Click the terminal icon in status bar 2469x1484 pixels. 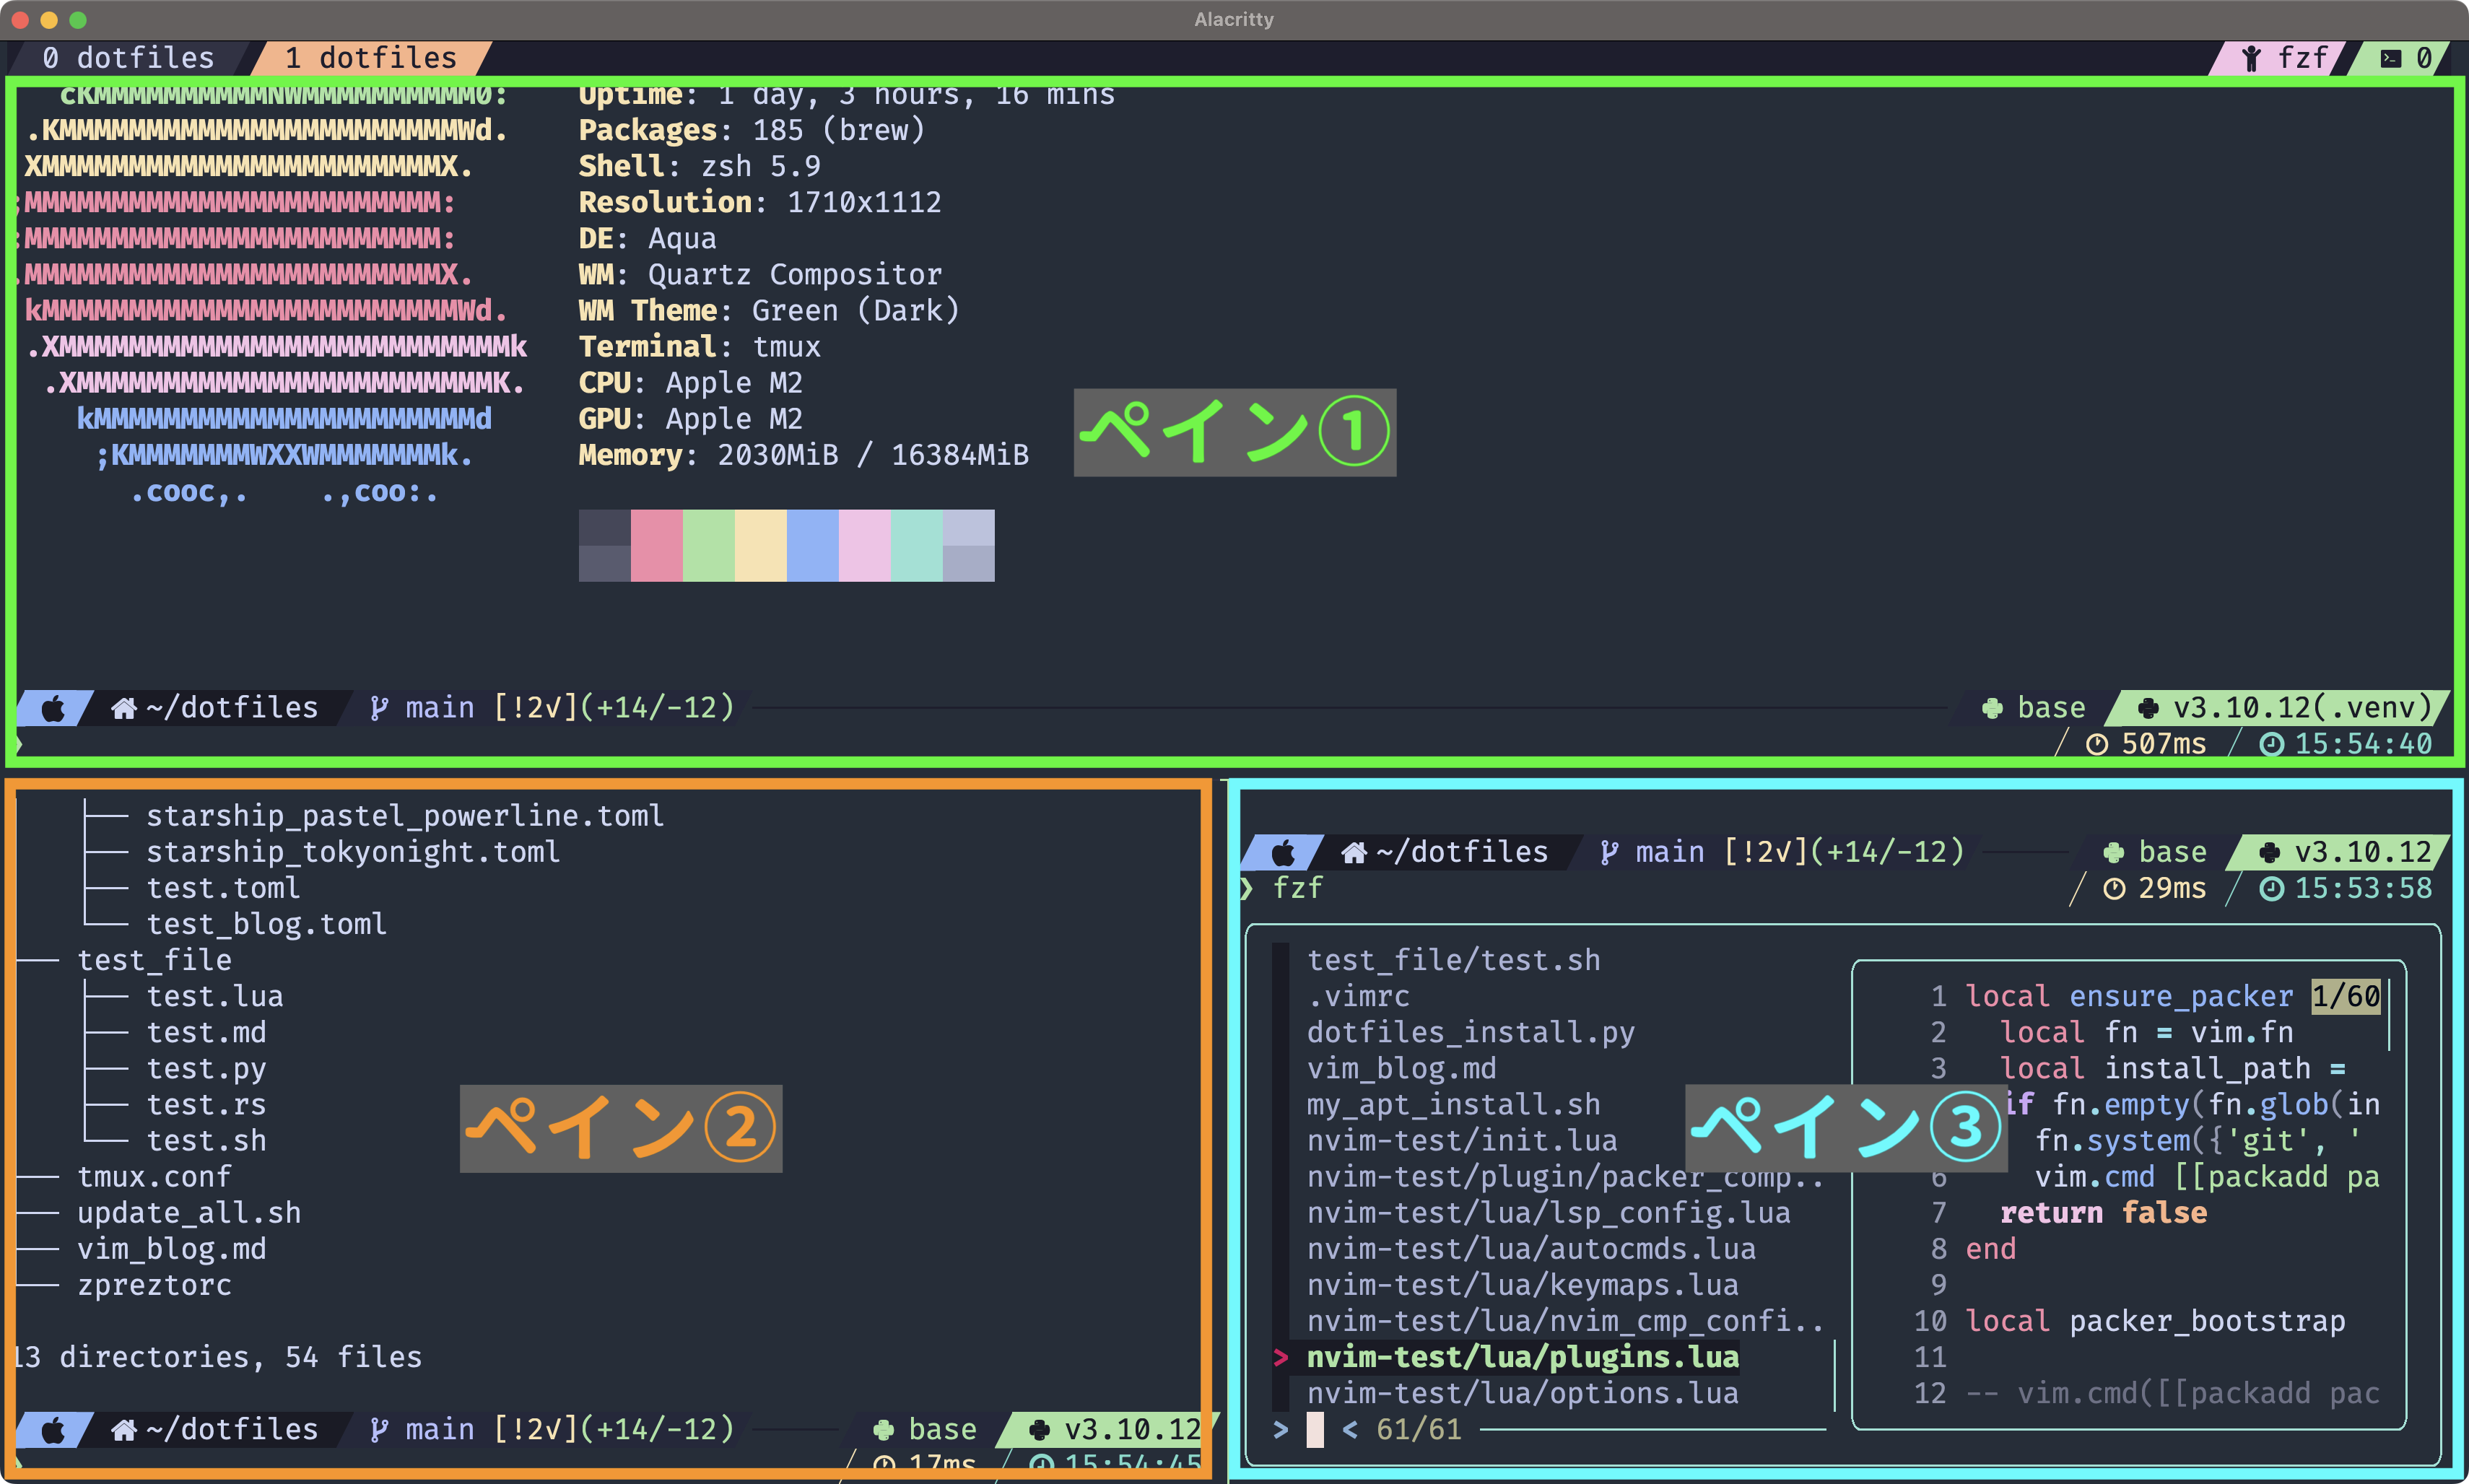click(x=2391, y=59)
